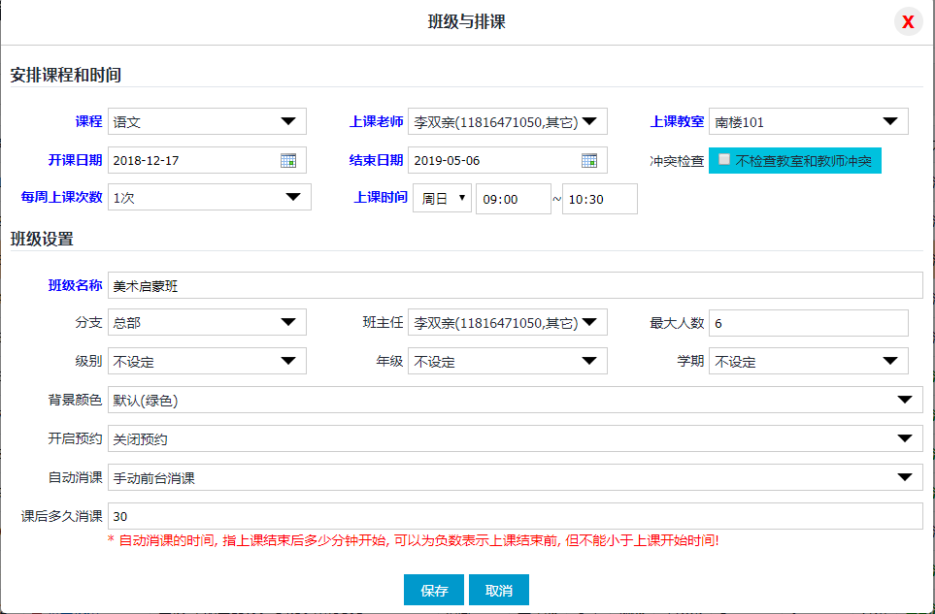Open the end date calendar picker icon
Image resolution: width=935 pixels, height=614 pixels.
589,160
